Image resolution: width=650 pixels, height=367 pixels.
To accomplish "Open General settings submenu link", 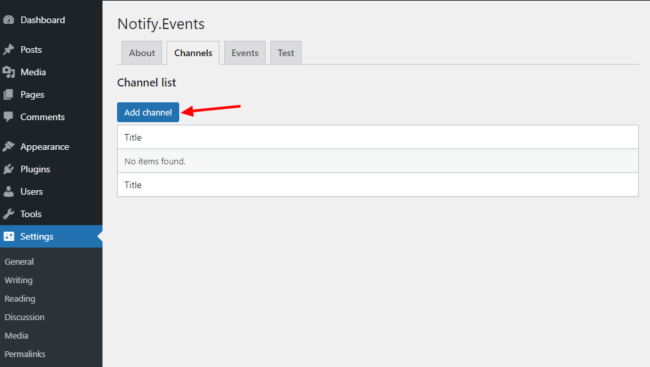I will point(19,261).
